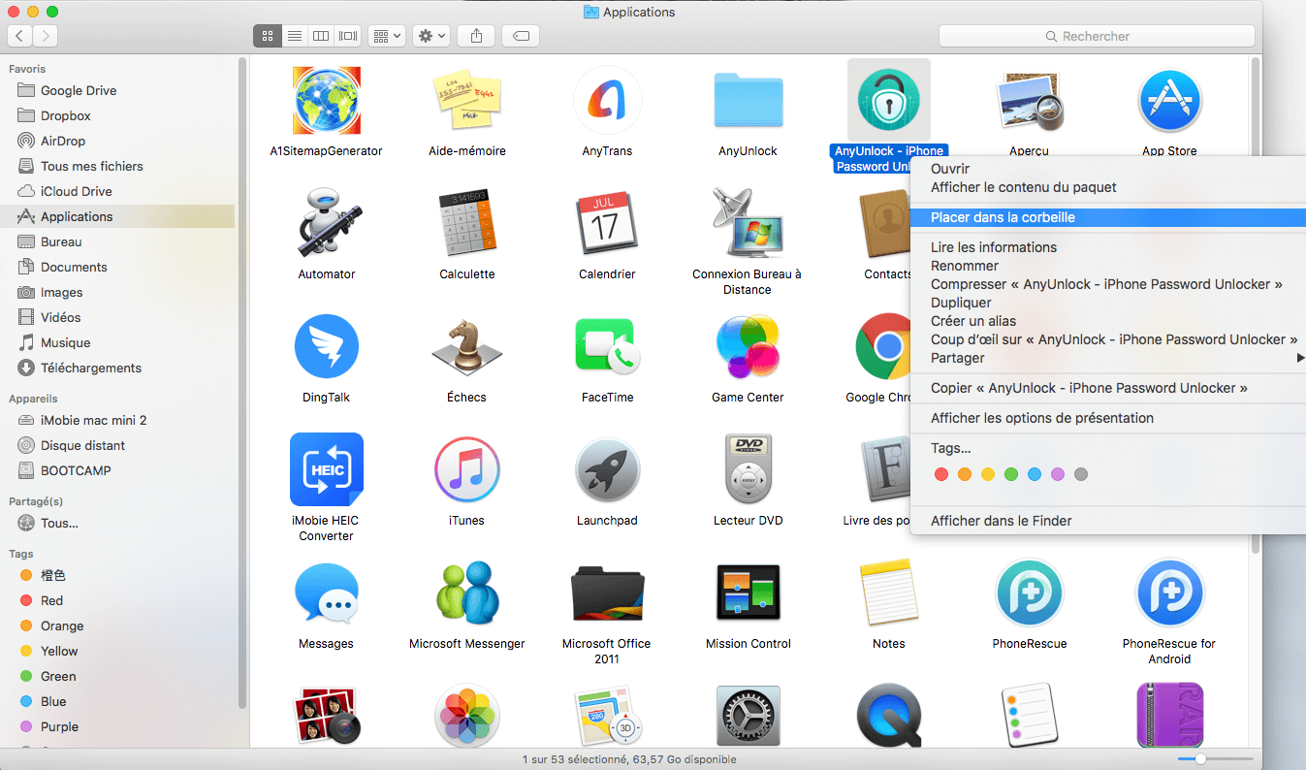The image size is (1306, 770).
Task: Select the iMobie HEIC Converter icon
Action: [x=327, y=470]
